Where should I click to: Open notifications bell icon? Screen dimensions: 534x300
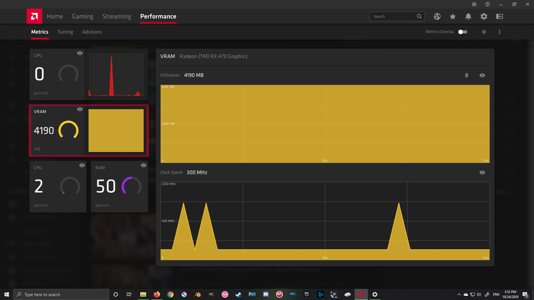(x=468, y=17)
